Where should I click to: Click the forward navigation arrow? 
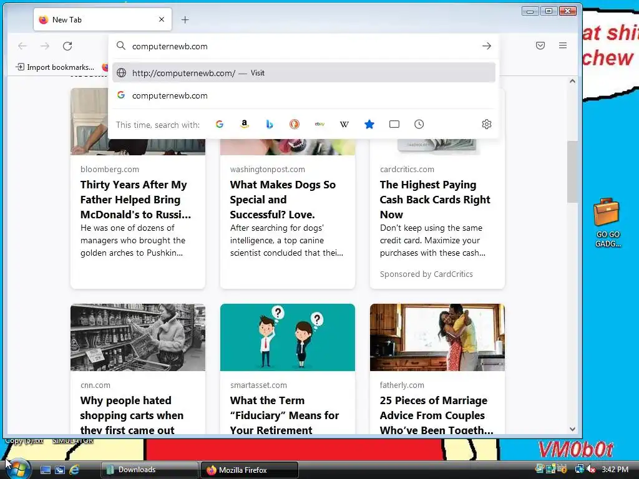pos(45,46)
